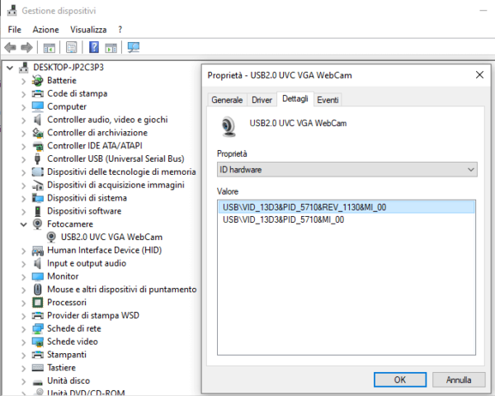
Task: Expand the Schede video category
Action: (23, 342)
